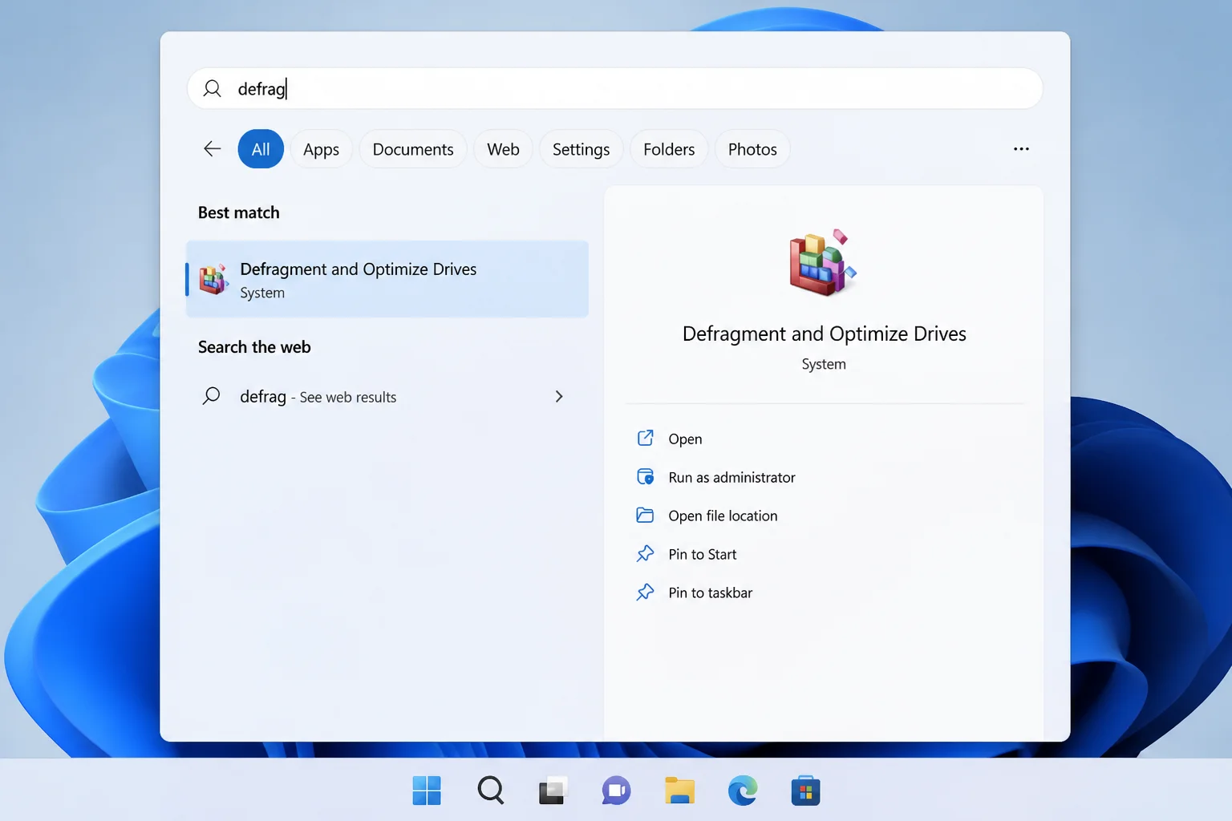Click the magnifier icon beside defrag web result
The image size is (1232, 821).
point(212,396)
